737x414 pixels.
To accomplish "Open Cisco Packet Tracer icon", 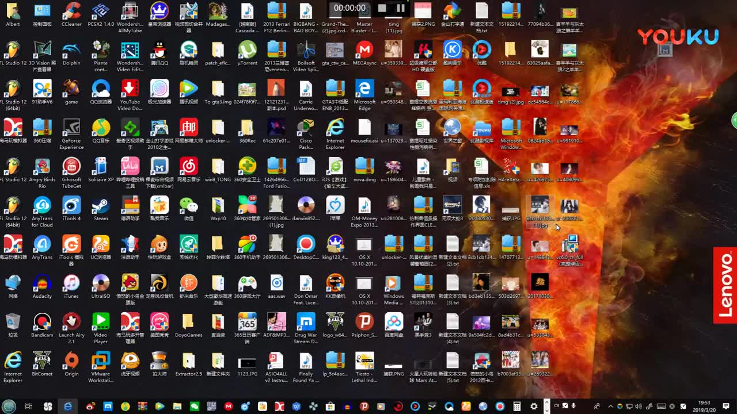I will (x=306, y=135).
